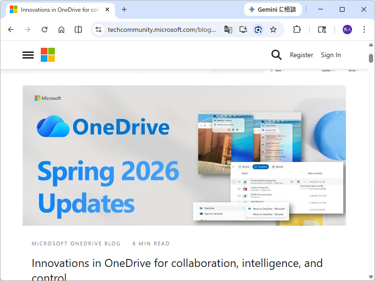375x281 pixels.
Task: Bookmark this page with the star
Action: point(273,30)
